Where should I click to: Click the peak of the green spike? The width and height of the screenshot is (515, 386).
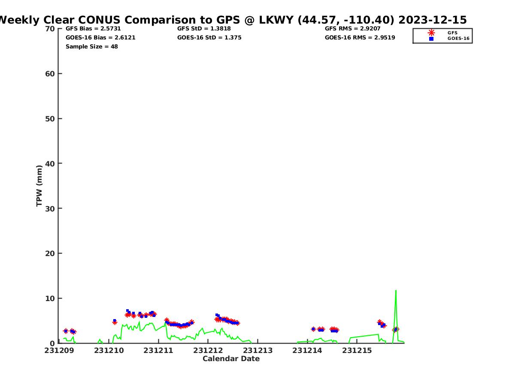click(396, 291)
